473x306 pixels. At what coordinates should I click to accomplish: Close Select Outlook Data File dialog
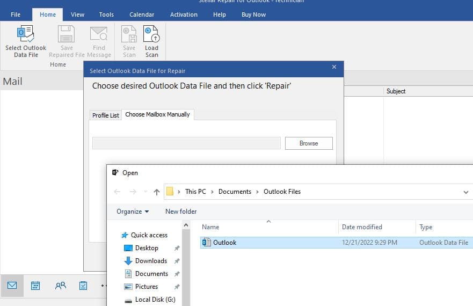pos(334,67)
